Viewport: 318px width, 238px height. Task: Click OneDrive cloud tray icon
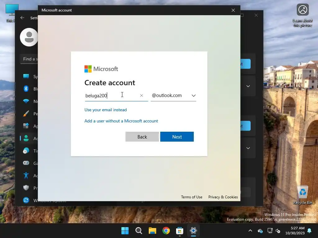click(x=260, y=231)
